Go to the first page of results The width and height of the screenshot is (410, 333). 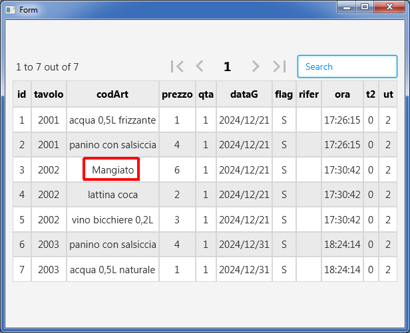[x=177, y=66]
